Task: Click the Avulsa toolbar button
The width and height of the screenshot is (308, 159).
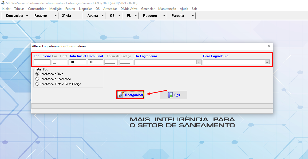Action: 93,16
